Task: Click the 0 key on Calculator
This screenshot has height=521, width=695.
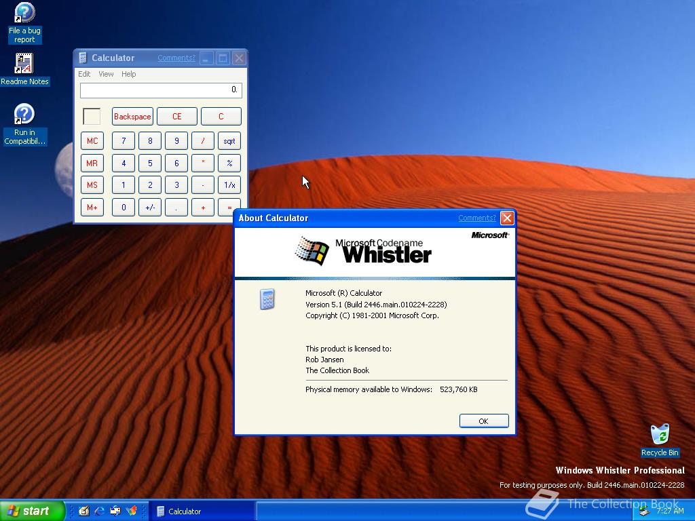Action: [124, 208]
